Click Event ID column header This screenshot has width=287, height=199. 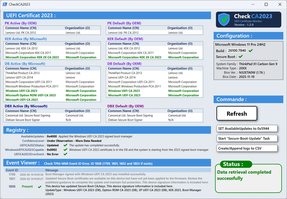click(12, 170)
